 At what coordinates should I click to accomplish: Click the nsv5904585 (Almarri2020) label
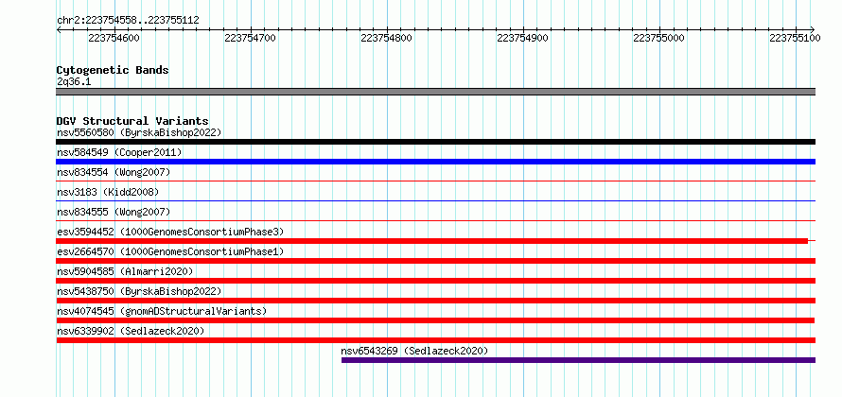[x=125, y=271]
